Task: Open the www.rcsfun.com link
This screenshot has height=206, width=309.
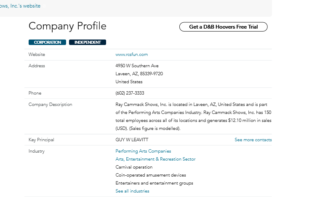Action: click(132, 55)
